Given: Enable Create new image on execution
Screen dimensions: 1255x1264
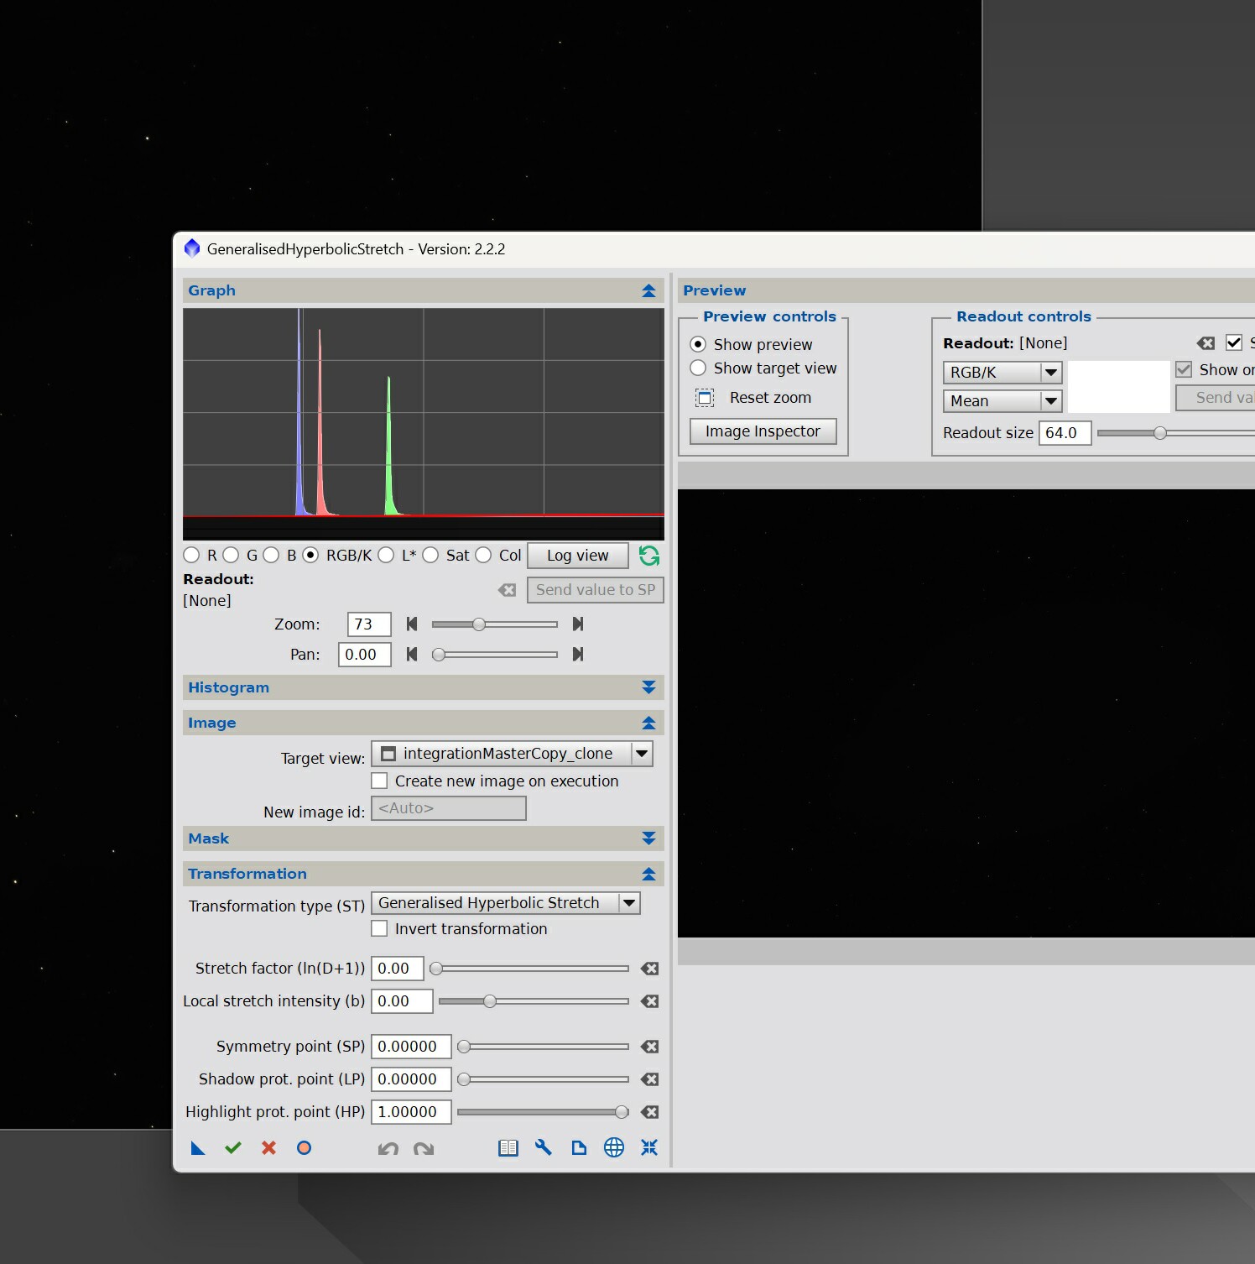Looking at the screenshot, I should pyautogui.click(x=379, y=781).
